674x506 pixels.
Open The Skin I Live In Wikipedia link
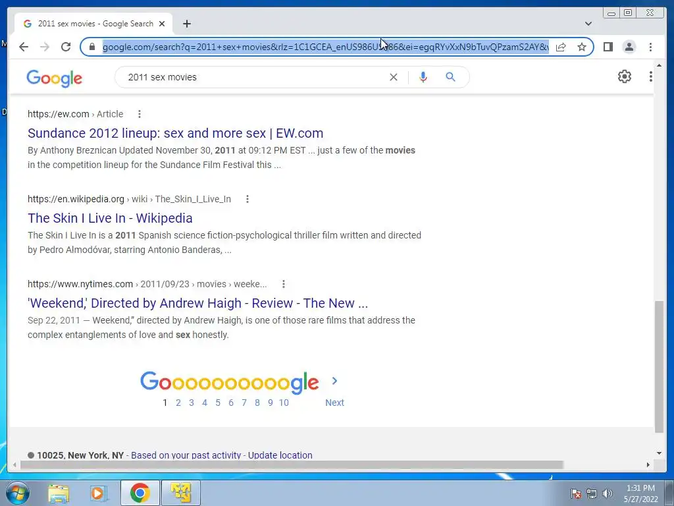110,218
